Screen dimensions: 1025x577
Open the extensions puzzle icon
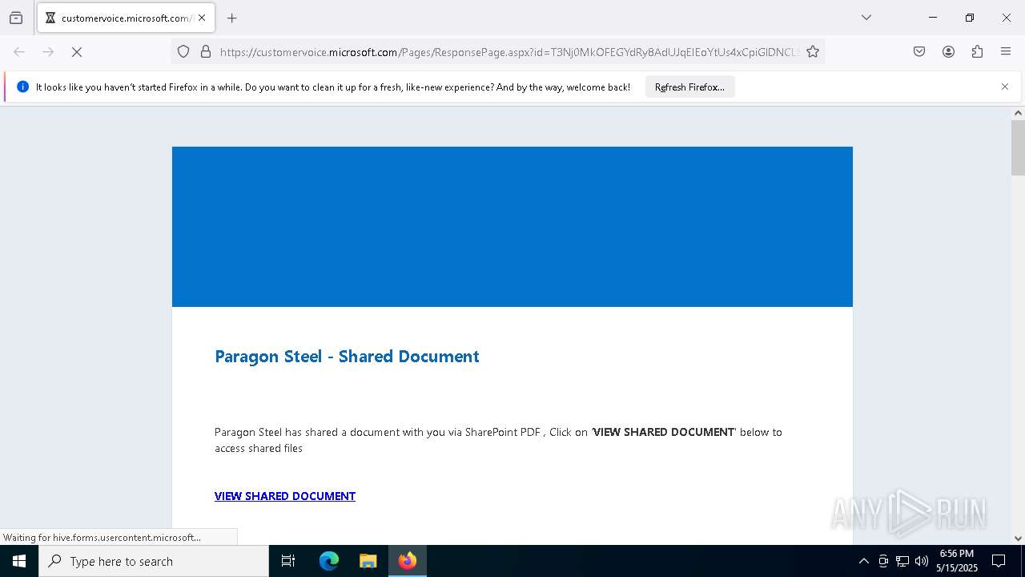click(977, 52)
